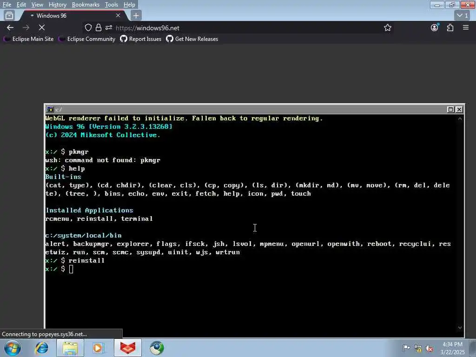Open the site permissions icon
476x357 pixels.
(109, 27)
